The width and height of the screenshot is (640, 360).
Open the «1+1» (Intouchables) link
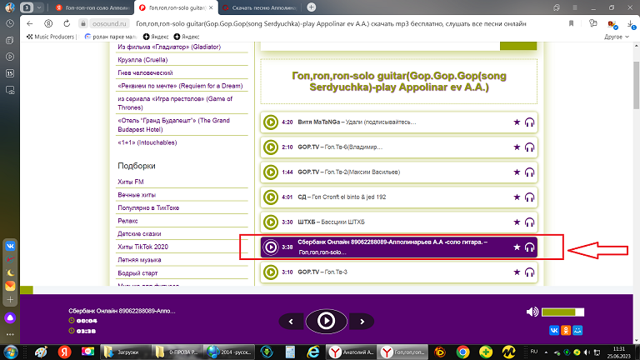pyautogui.click(x=147, y=142)
